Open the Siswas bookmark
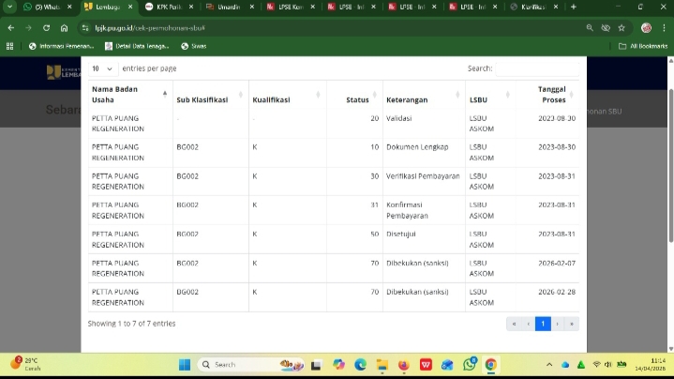The width and height of the screenshot is (674, 379). click(193, 45)
